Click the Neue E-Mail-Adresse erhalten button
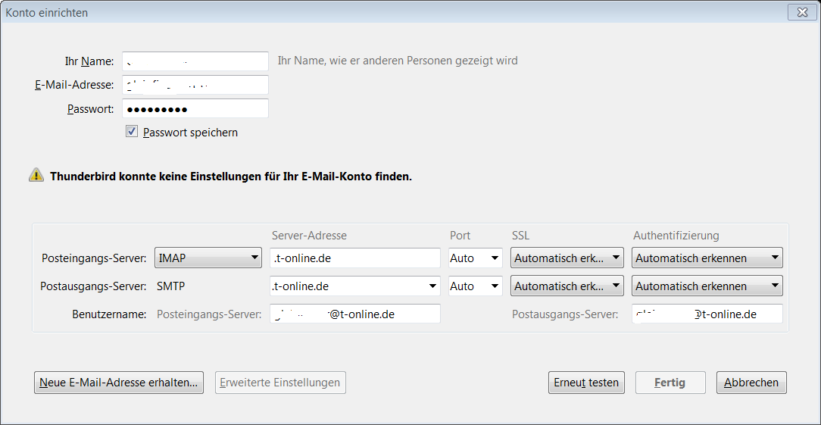Screen dimensions: 821x425 119,383
